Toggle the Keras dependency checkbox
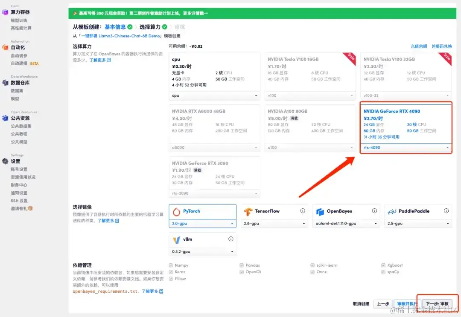The image size is (461, 317). [x=171, y=272]
